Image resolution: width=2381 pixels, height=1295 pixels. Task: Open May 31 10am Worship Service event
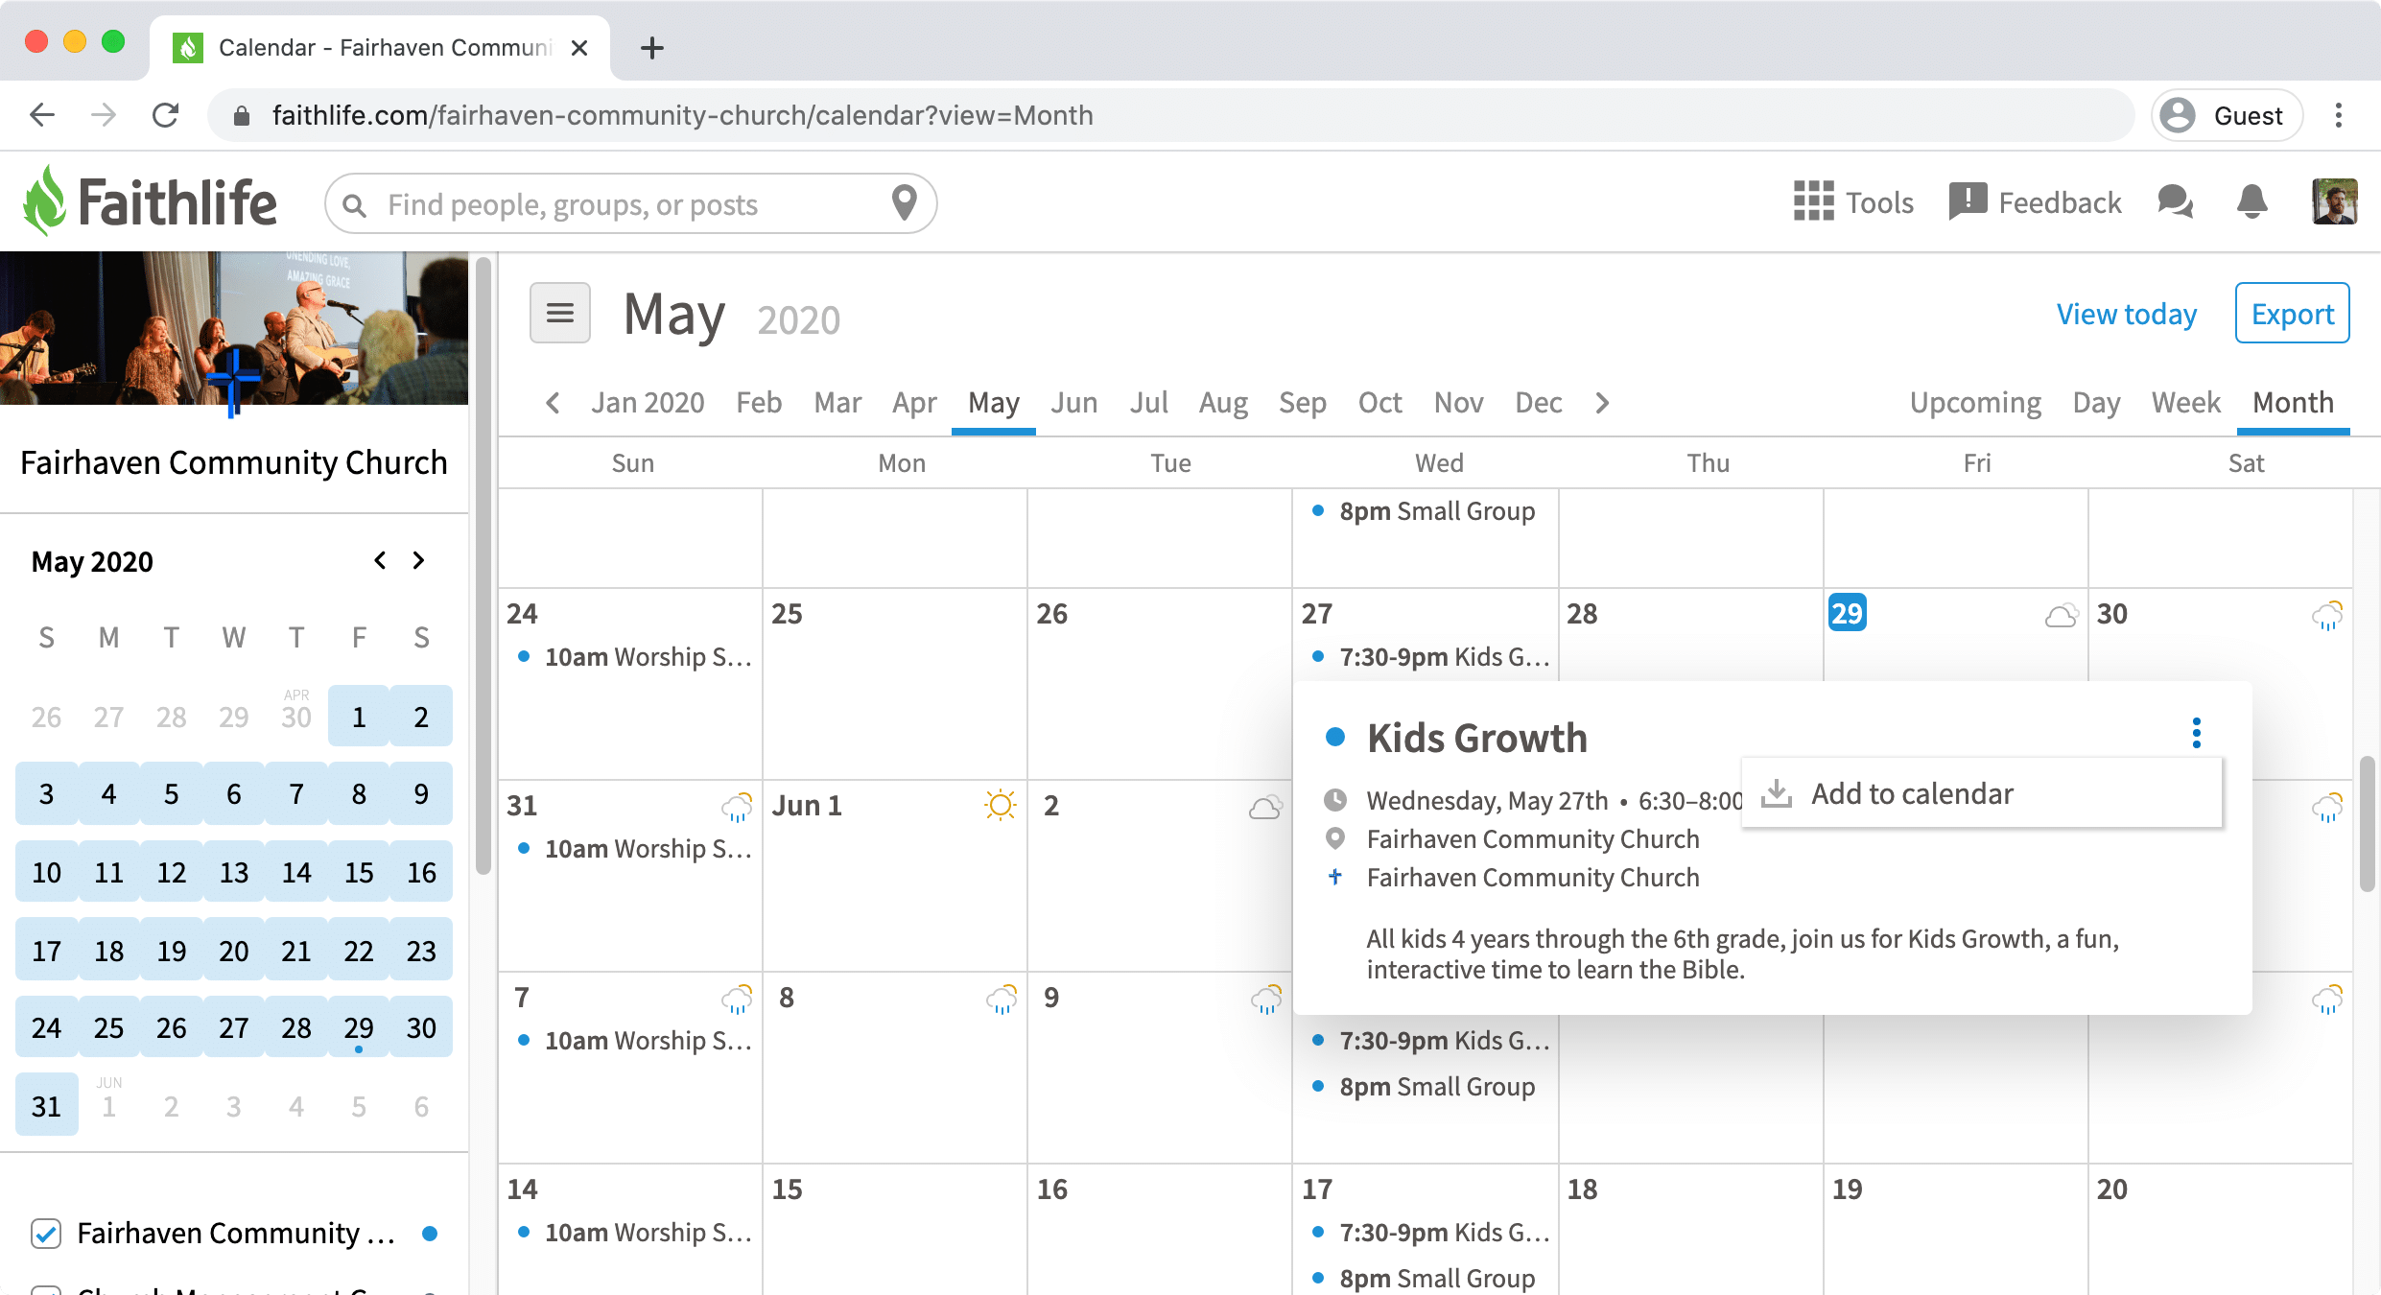click(x=633, y=849)
